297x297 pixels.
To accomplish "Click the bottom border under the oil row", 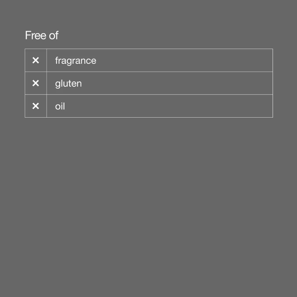I will coord(148,117).
